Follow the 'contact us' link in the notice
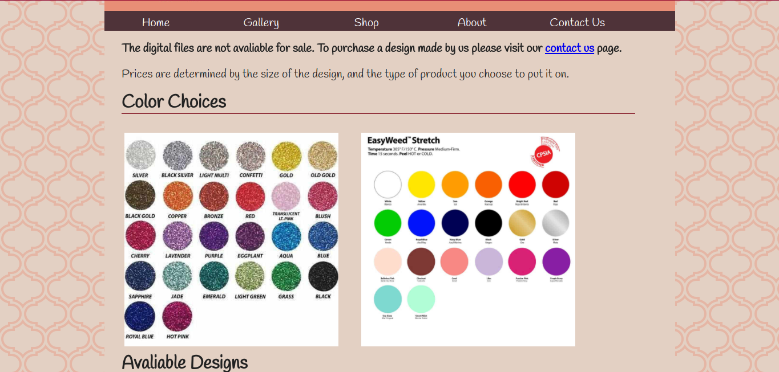779x372 pixels. click(x=570, y=48)
